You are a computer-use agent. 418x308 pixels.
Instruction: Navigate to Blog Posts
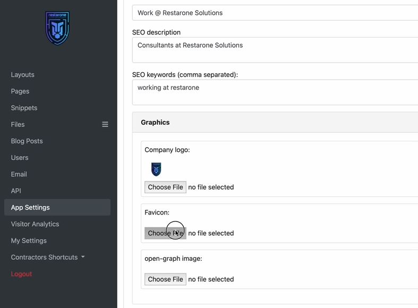[x=27, y=141]
